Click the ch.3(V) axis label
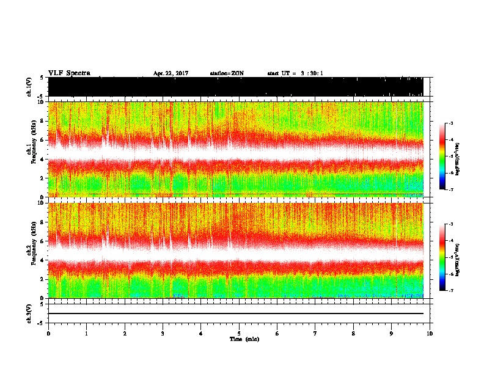The height and width of the screenshot is (374, 484). 29,313
